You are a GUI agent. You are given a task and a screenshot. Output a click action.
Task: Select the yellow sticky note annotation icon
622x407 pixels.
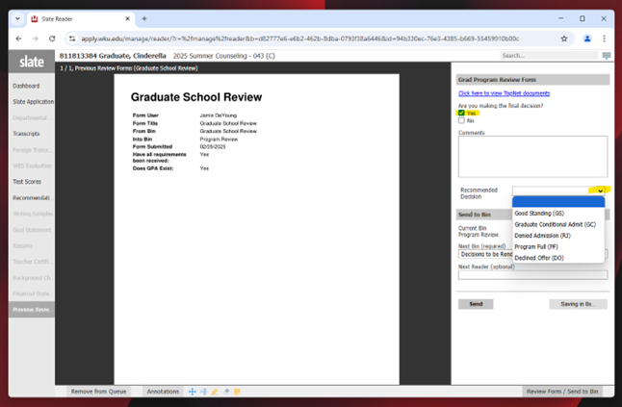pos(237,392)
